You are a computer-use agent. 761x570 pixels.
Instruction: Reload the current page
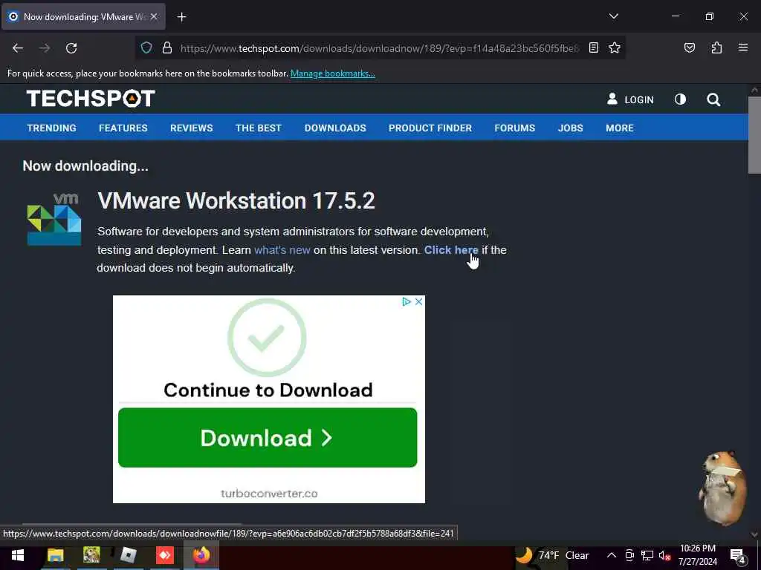(71, 48)
